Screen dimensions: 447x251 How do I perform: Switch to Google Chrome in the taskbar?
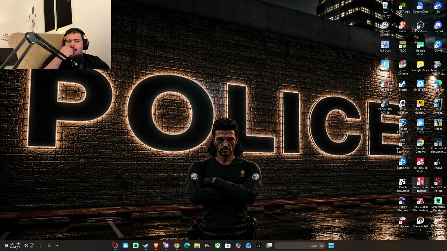click(177, 245)
